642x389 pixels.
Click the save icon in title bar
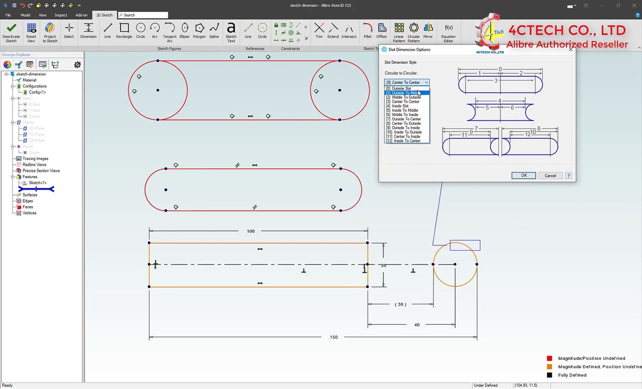pos(14,5)
